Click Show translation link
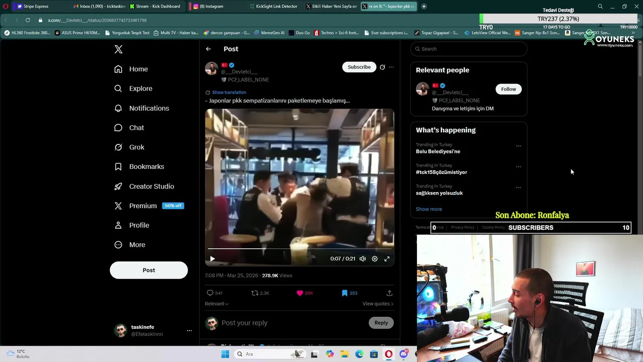The height and width of the screenshot is (362, 643). 229,93
